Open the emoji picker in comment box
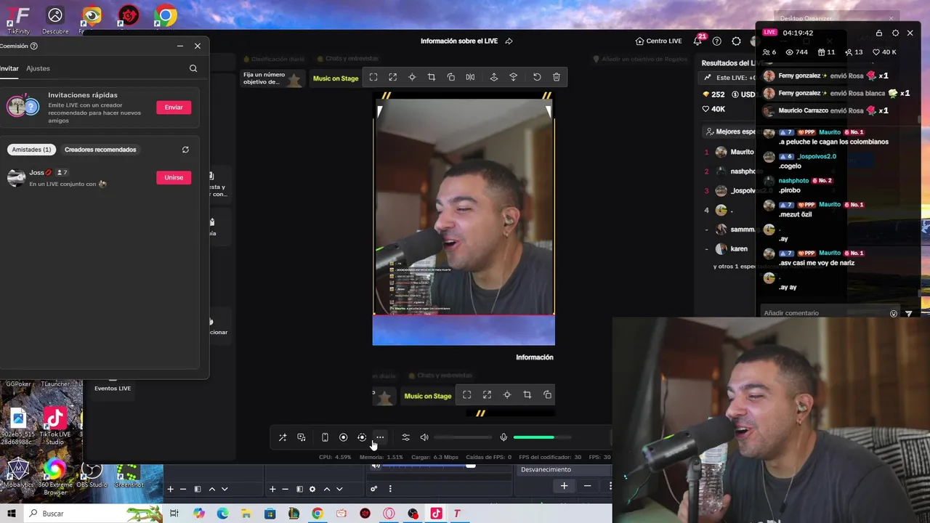This screenshot has width=930, height=523. tap(894, 314)
